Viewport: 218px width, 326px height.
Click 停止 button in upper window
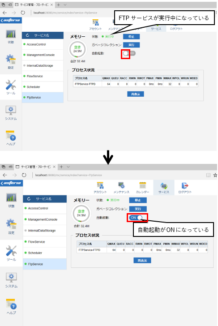click(x=131, y=37)
